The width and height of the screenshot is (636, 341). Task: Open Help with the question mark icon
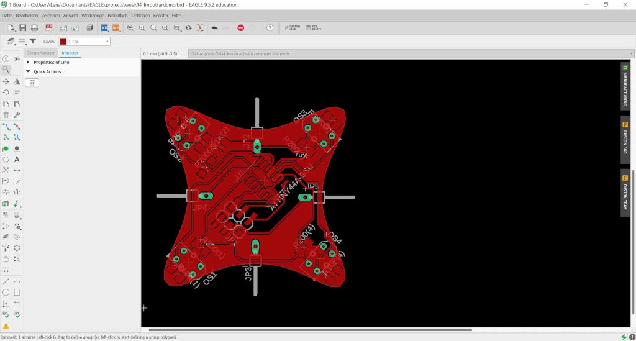pos(270,28)
